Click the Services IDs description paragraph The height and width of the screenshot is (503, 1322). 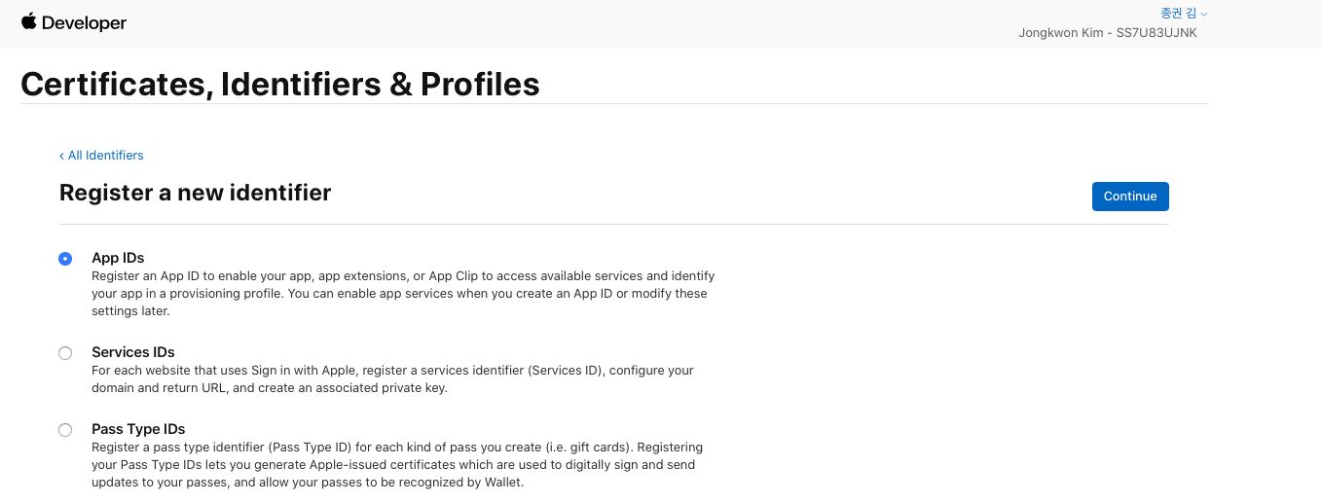[392, 379]
